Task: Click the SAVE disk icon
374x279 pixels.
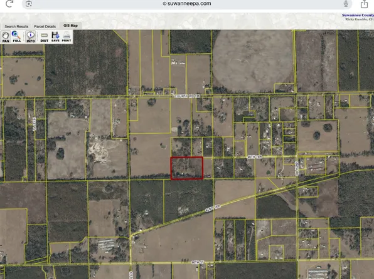Action: pyautogui.click(x=55, y=37)
